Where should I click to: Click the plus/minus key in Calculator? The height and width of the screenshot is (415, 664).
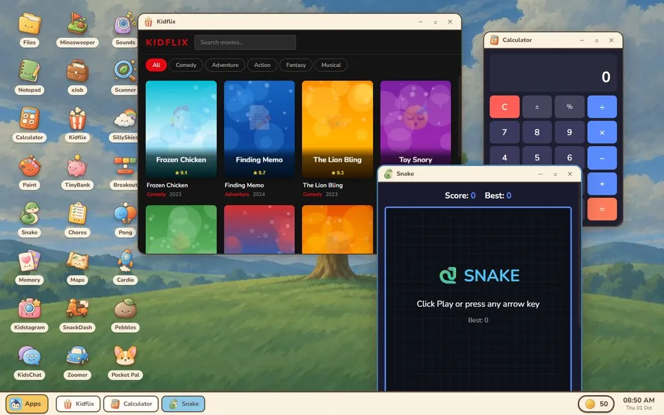coord(537,107)
